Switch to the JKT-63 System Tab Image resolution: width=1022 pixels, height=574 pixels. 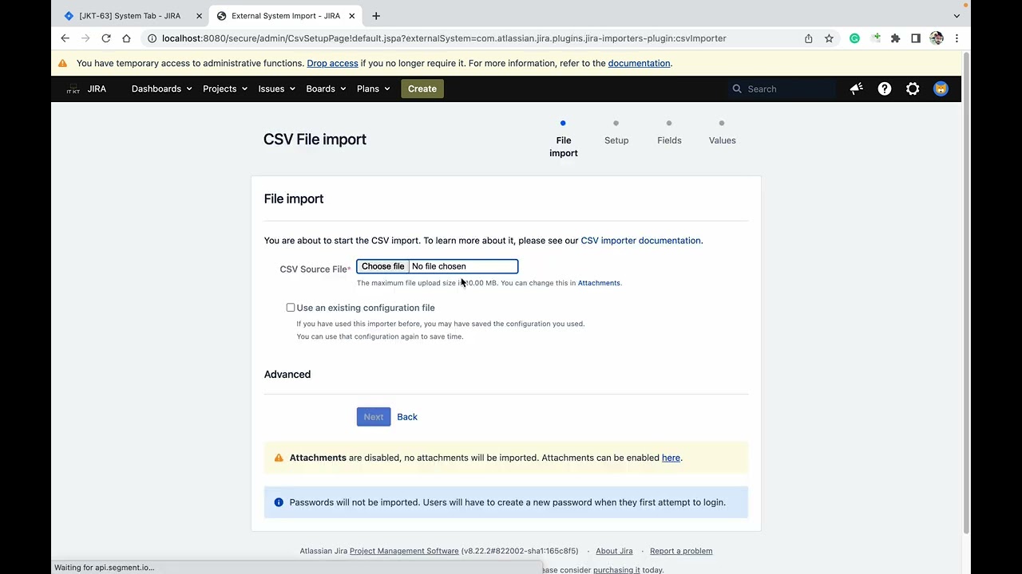pos(133,16)
